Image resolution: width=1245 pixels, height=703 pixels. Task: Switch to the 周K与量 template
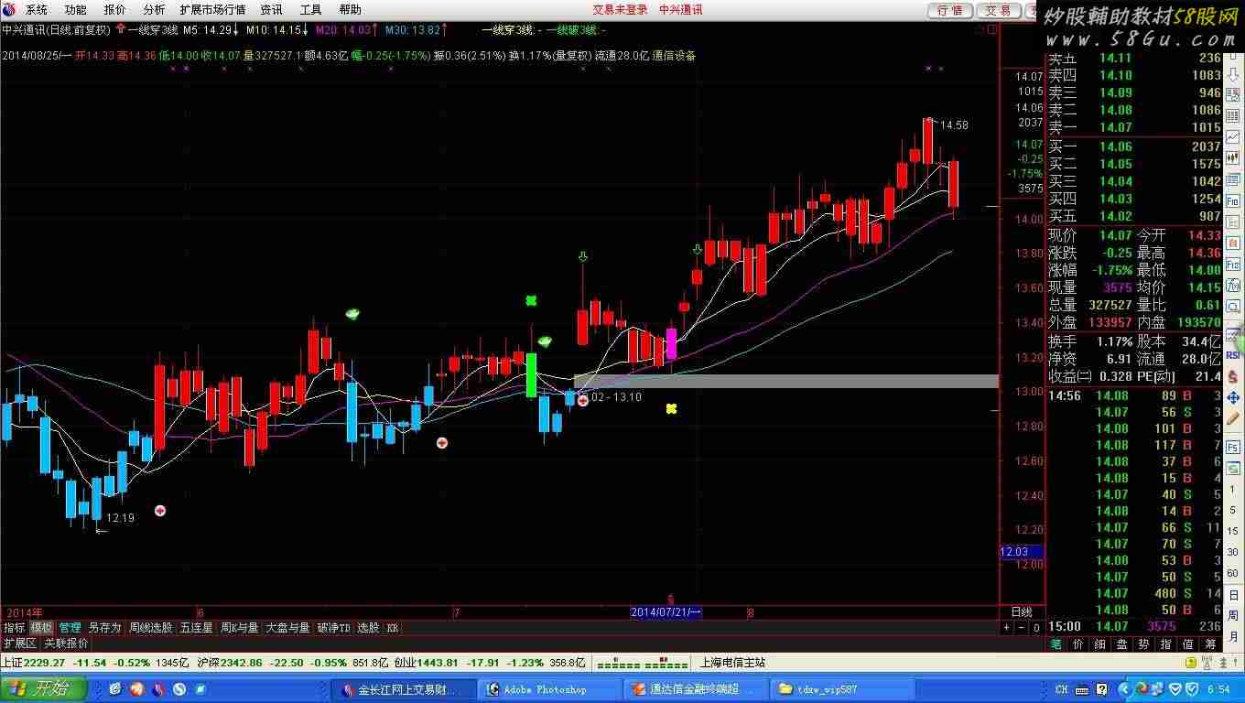point(239,628)
